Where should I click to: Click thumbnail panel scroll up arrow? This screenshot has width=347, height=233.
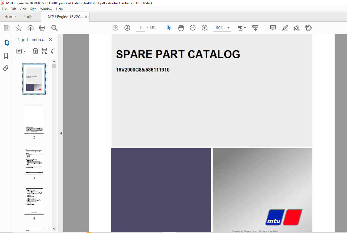click(x=54, y=61)
